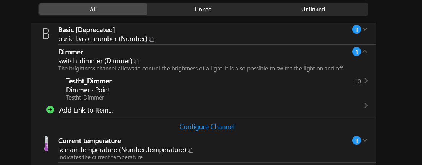Viewport: 422px width, 165px height.
Task: Click the link count badge for Basic
Action: tap(356, 29)
